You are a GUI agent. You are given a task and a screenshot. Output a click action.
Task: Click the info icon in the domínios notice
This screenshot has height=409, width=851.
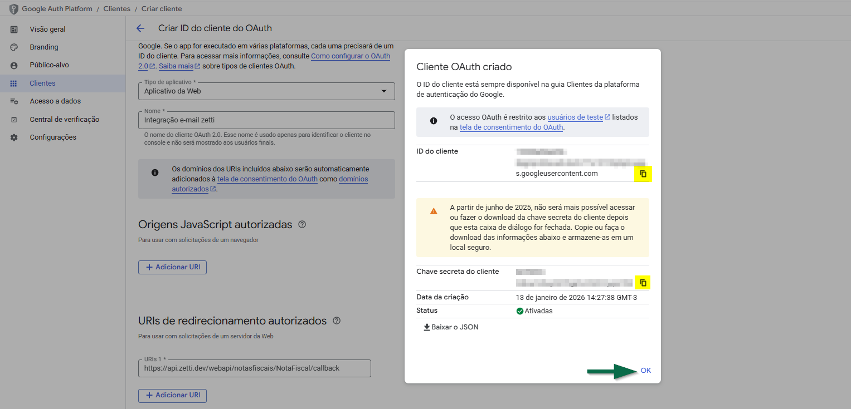point(155,173)
